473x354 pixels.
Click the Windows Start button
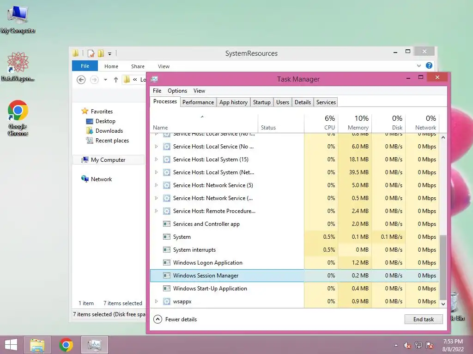pos(11,345)
